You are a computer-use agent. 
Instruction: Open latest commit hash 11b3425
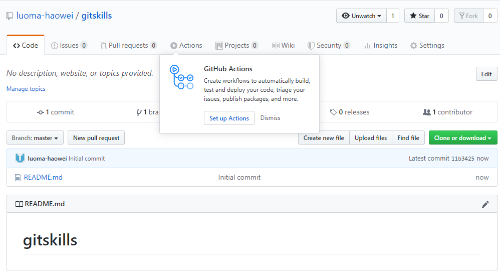click(463, 159)
